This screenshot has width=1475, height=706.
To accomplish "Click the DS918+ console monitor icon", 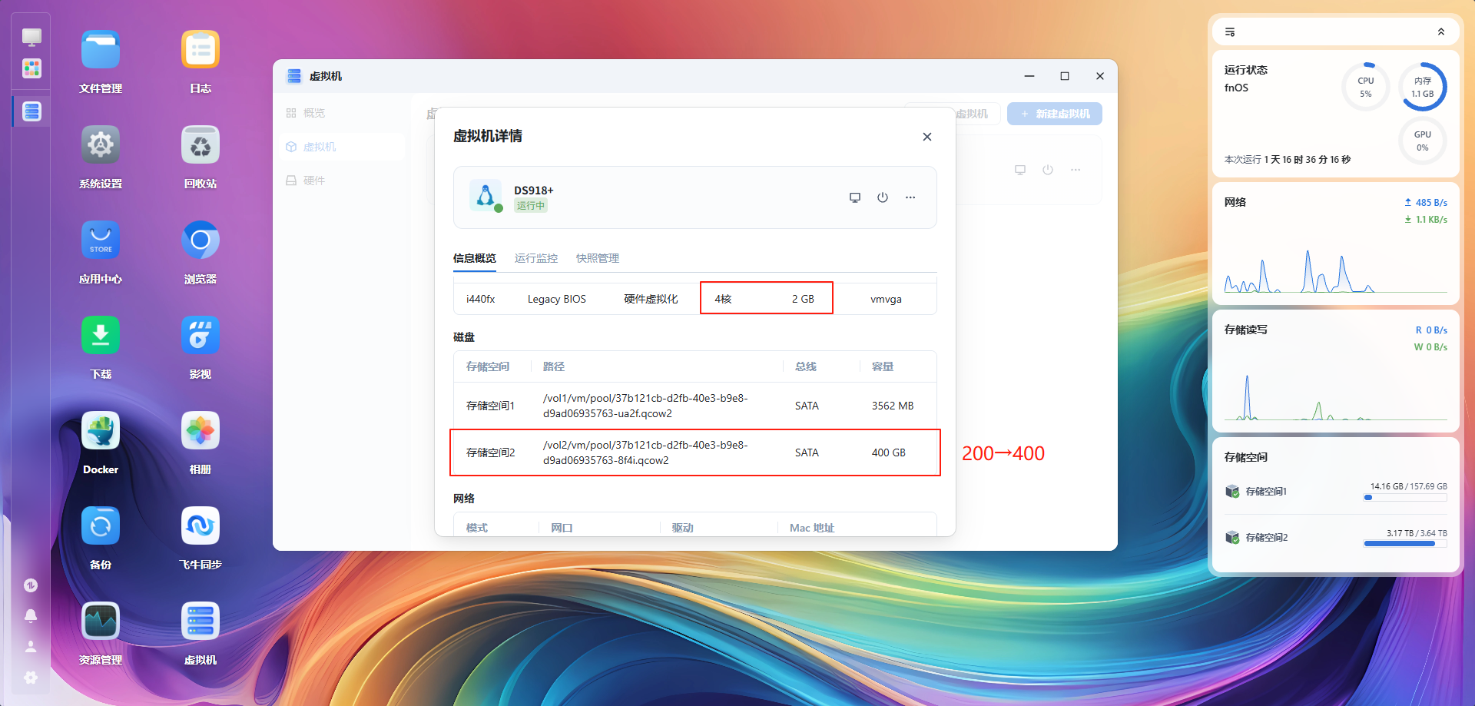I will 854,197.
